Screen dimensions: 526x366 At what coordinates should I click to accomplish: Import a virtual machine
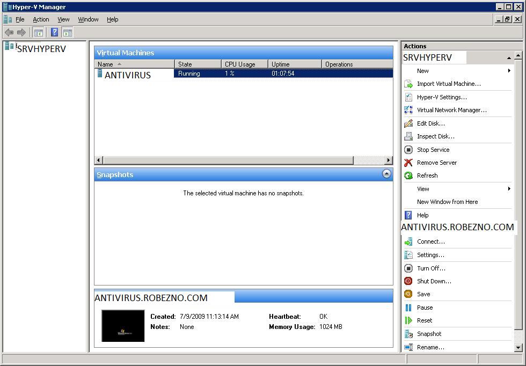click(x=449, y=84)
